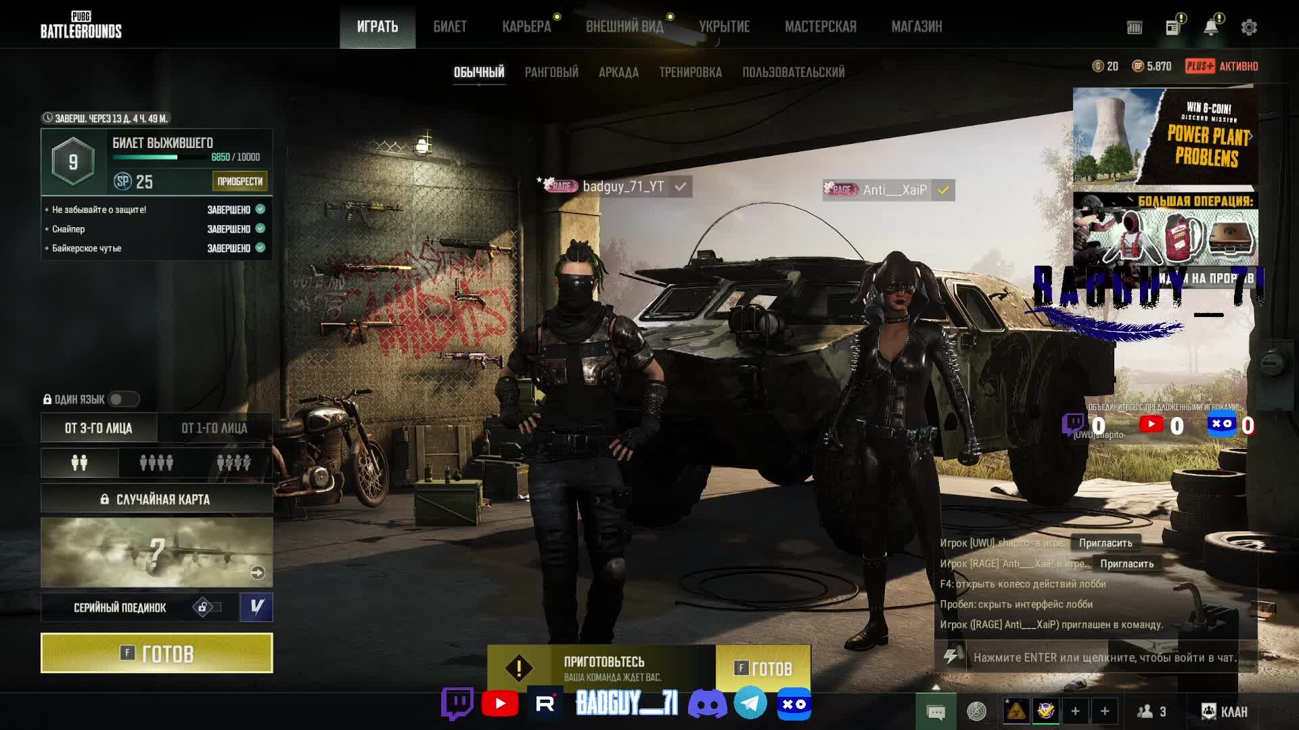Click the radar icon in bottom bar

click(977, 711)
